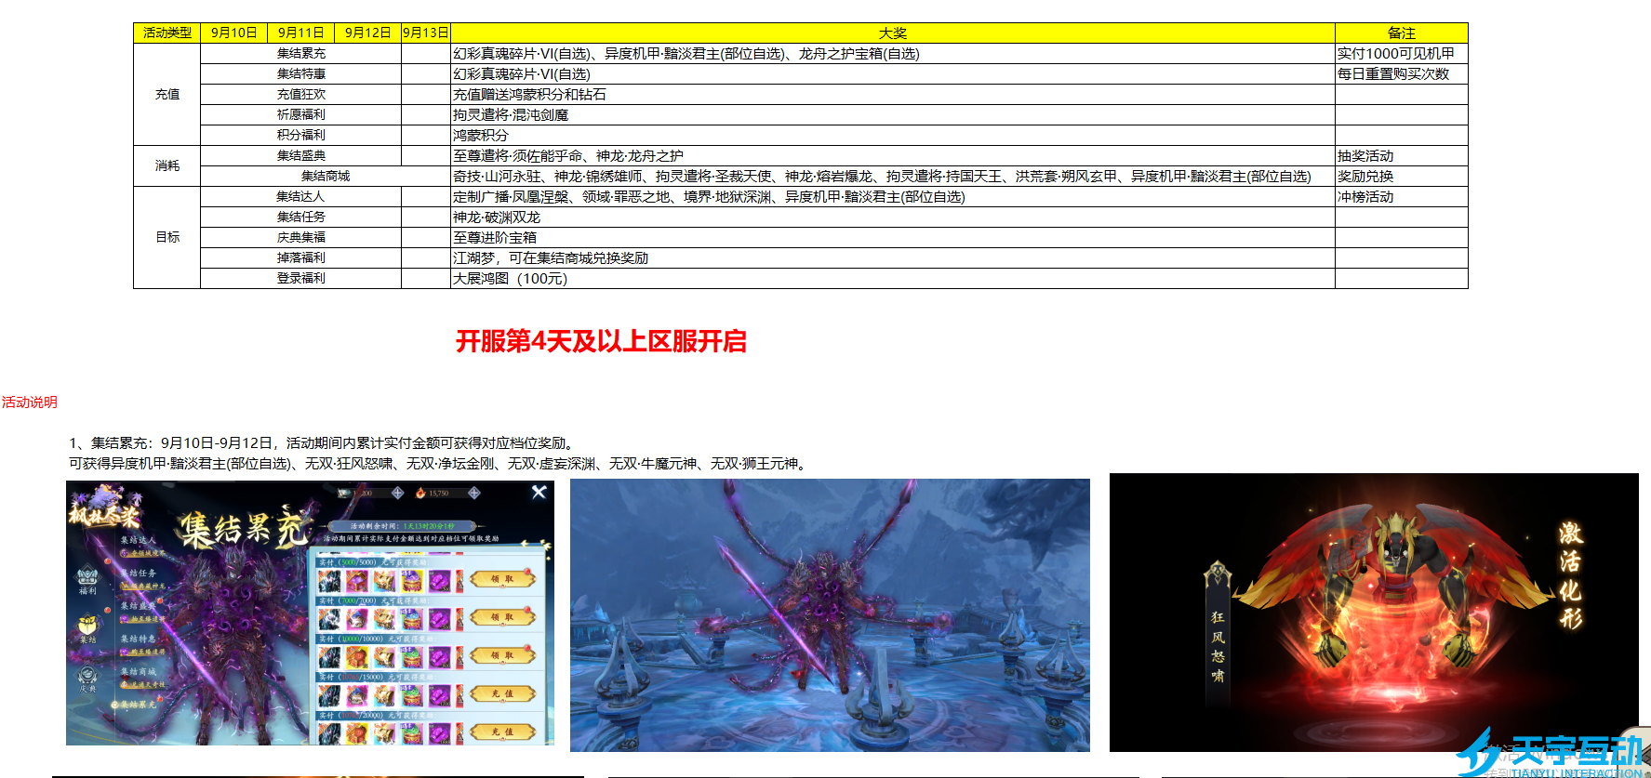Click the 大奖 column header
1651x778 pixels.
(893, 33)
